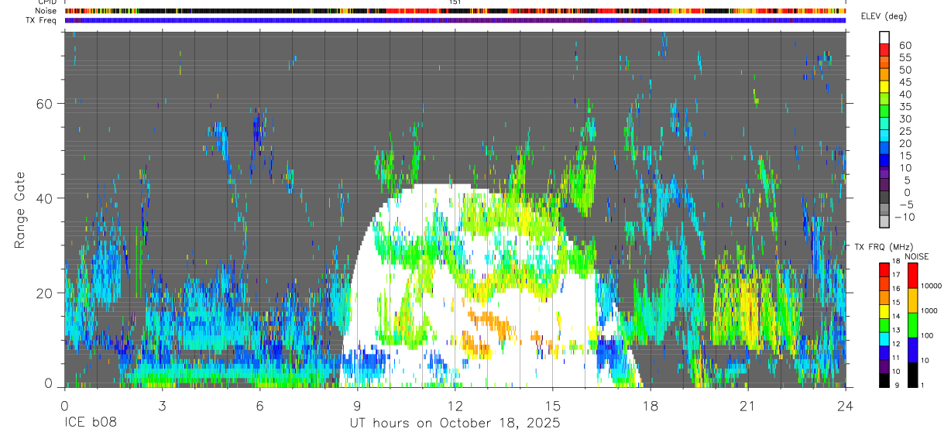Viewport: 951px width, 439px height.
Task: Click the 'TX Freq' row label at top left
Action: (x=41, y=20)
